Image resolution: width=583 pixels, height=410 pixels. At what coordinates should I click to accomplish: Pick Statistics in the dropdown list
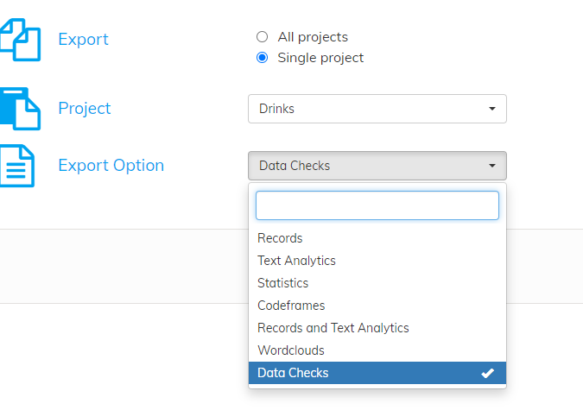(377, 283)
